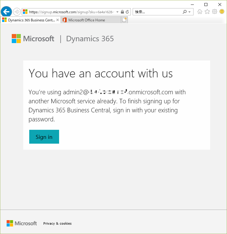Open the Home page icon
The width and height of the screenshot is (227, 234).
(x=200, y=12)
